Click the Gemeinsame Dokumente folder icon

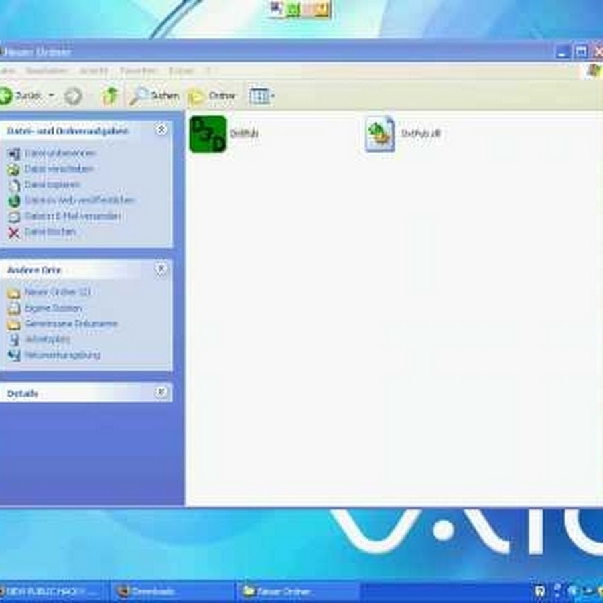coord(14,324)
